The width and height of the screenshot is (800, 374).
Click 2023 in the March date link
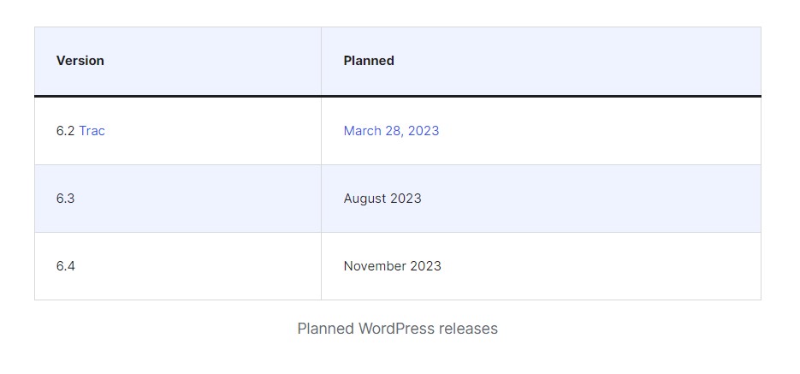[x=424, y=131]
